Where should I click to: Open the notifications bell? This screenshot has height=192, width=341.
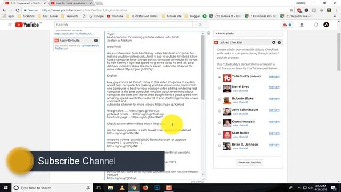coord(316,25)
